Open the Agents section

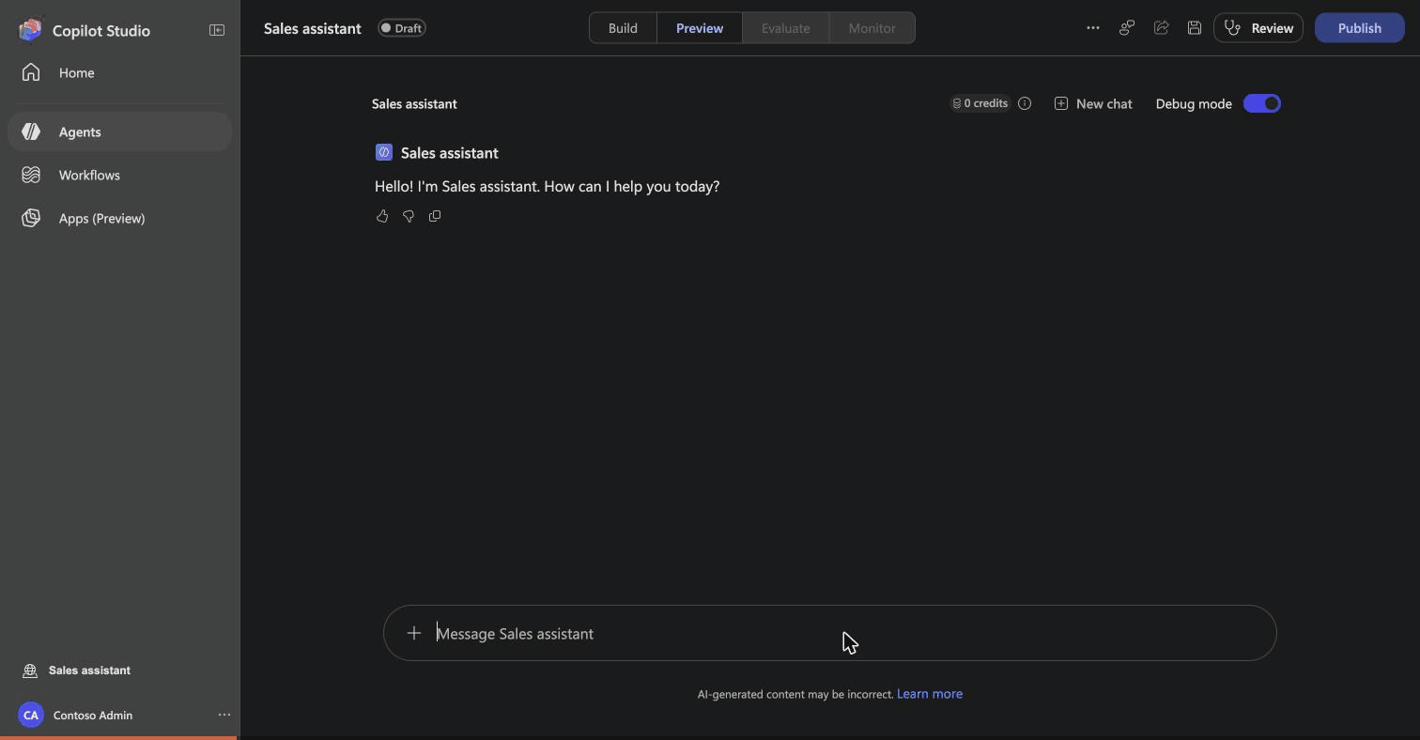click(x=119, y=132)
